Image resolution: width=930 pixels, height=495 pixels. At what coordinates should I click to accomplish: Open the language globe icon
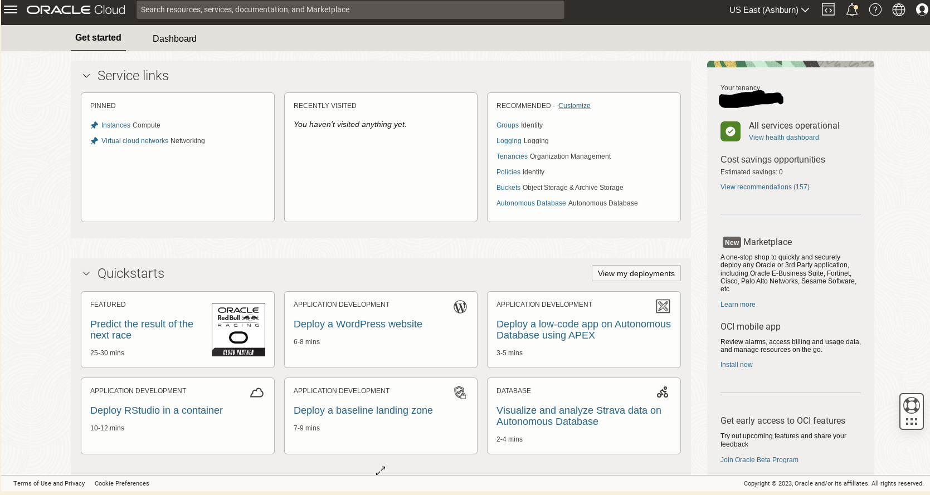[899, 9]
